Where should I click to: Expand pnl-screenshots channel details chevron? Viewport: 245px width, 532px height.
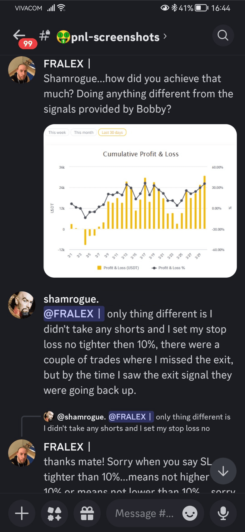click(x=165, y=36)
